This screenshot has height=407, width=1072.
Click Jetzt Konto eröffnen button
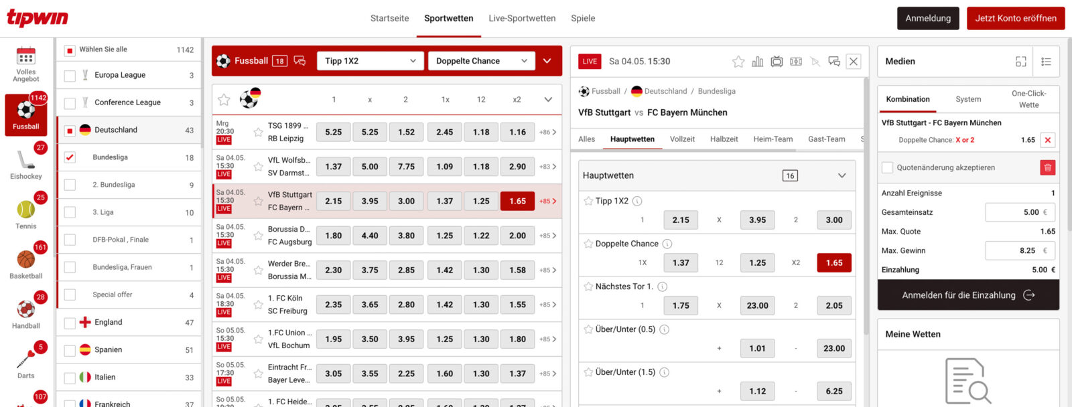(x=1016, y=18)
